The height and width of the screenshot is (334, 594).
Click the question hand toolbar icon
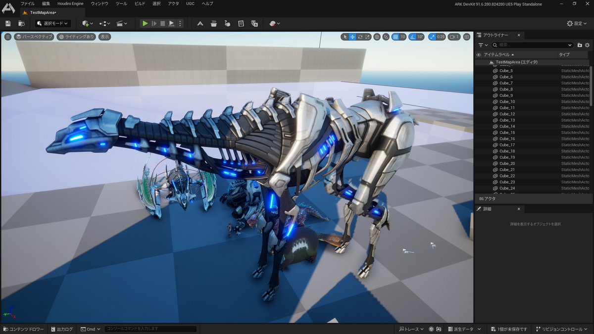pyautogui.click(x=227, y=23)
